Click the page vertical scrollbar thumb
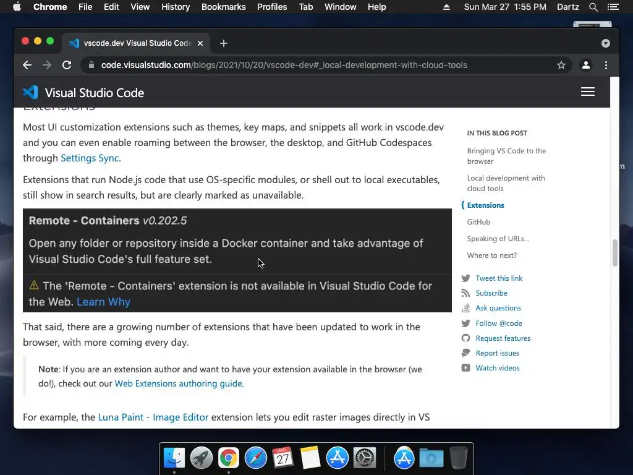The image size is (633, 475). 614,253
